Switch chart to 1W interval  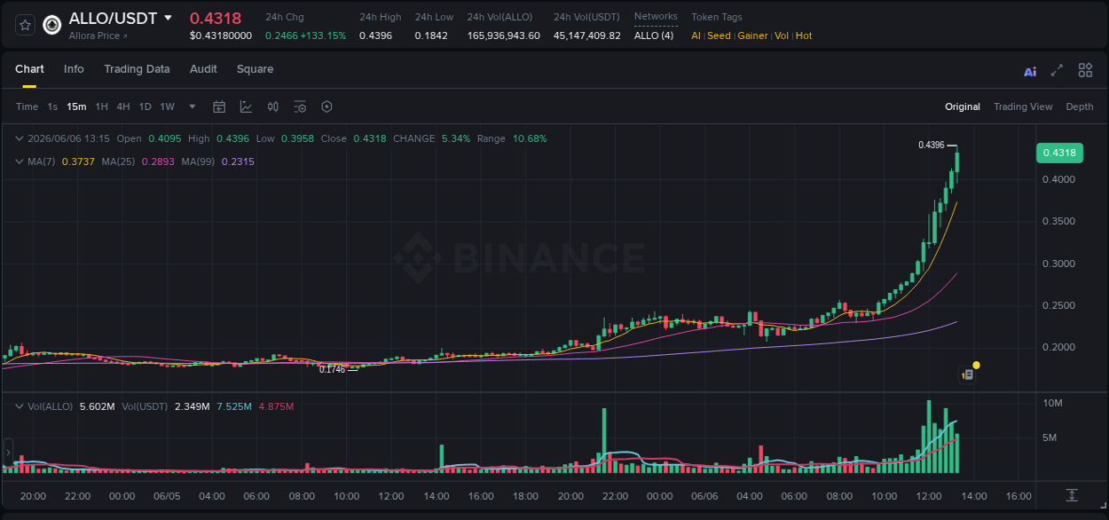coord(167,106)
